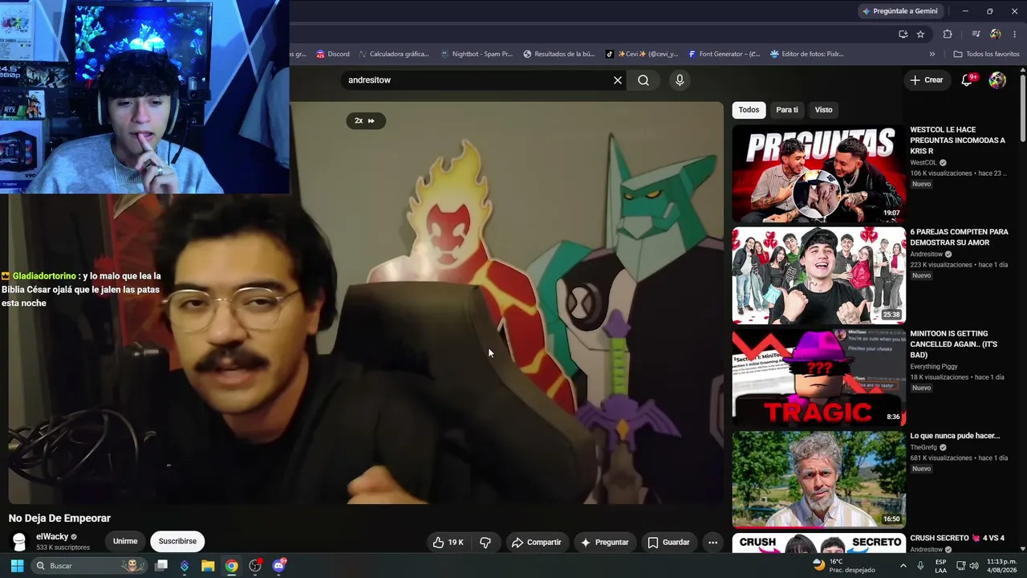
Task: Click the taskbar microphone tray icon
Action: coord(920,565)
